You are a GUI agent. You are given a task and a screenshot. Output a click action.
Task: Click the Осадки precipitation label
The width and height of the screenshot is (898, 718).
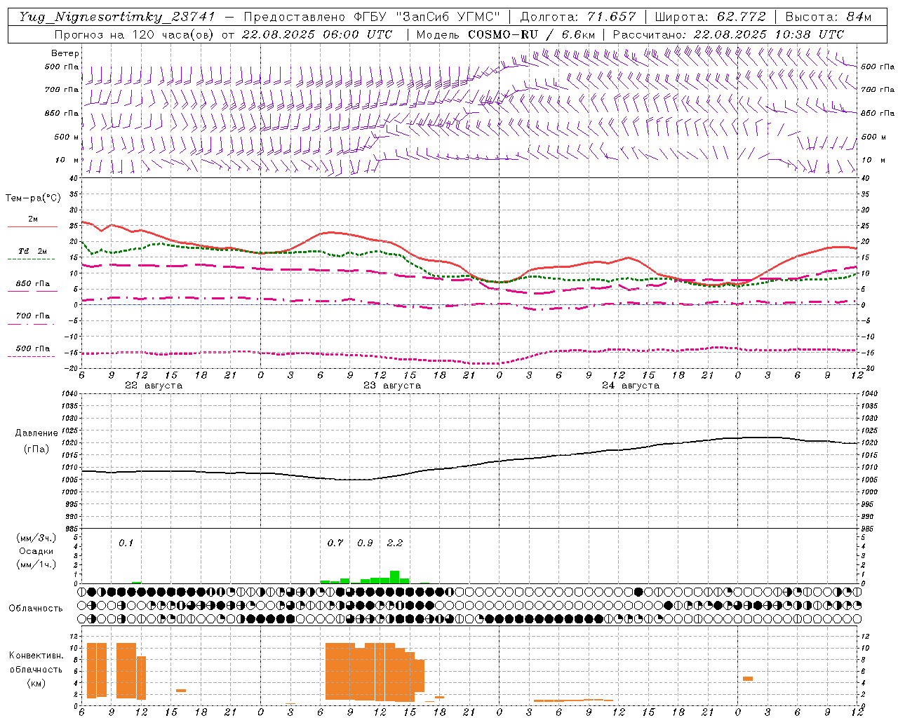[x=36, y=551]
